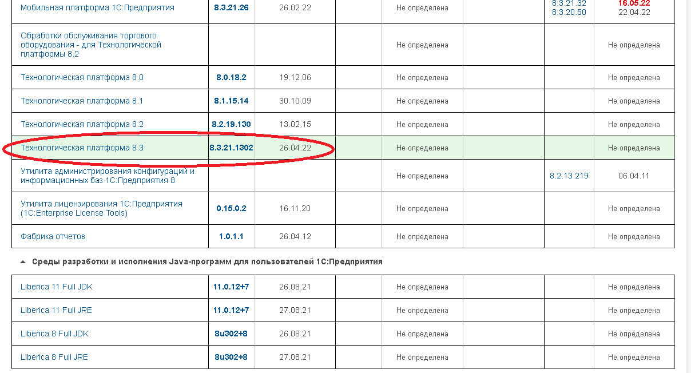Open Liberica 8 Full JDK version 8u302+8
The height and width of the screenshot is (373, 691).
(231, 334)
